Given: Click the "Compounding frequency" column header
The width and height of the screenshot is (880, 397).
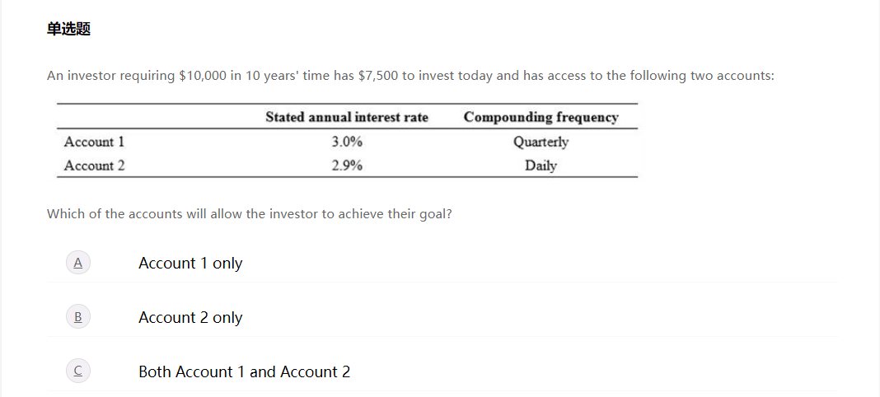Looking at the screenshot, I should click(x=541, y=117).
